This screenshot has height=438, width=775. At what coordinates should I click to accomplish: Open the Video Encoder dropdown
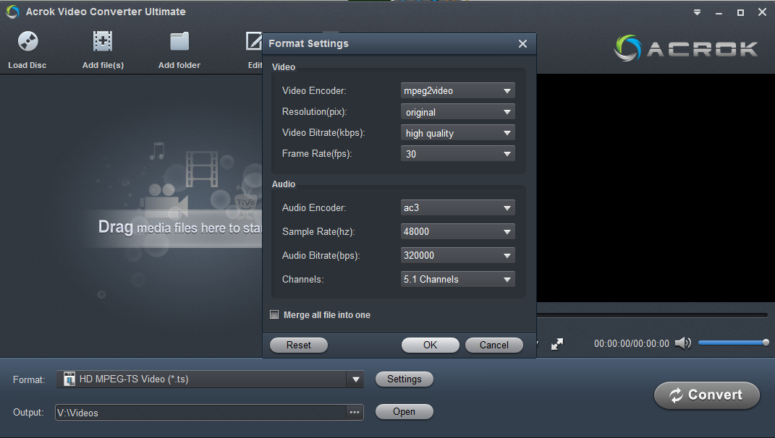pos(457,91)
